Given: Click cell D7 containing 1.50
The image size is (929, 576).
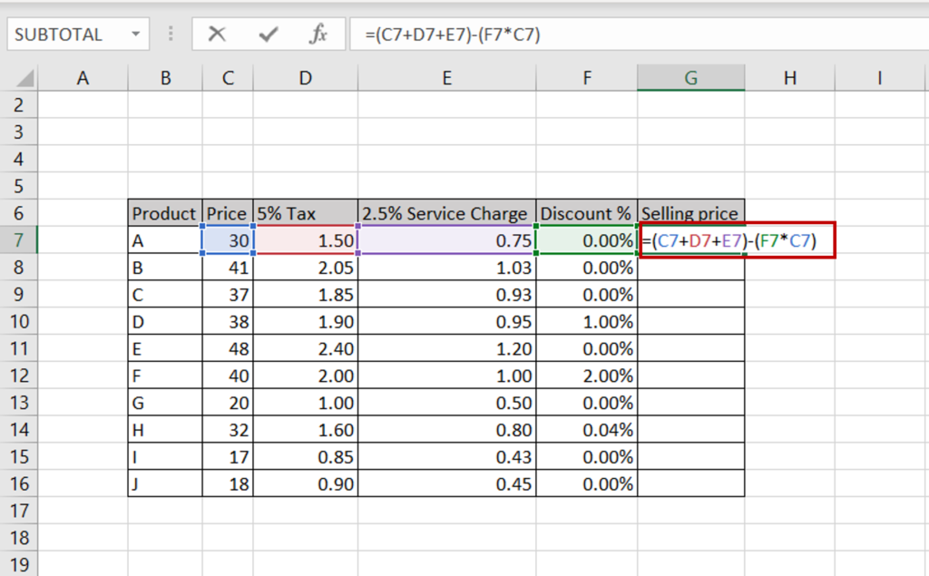Looking at the screenshot, I should pos(305,240).
